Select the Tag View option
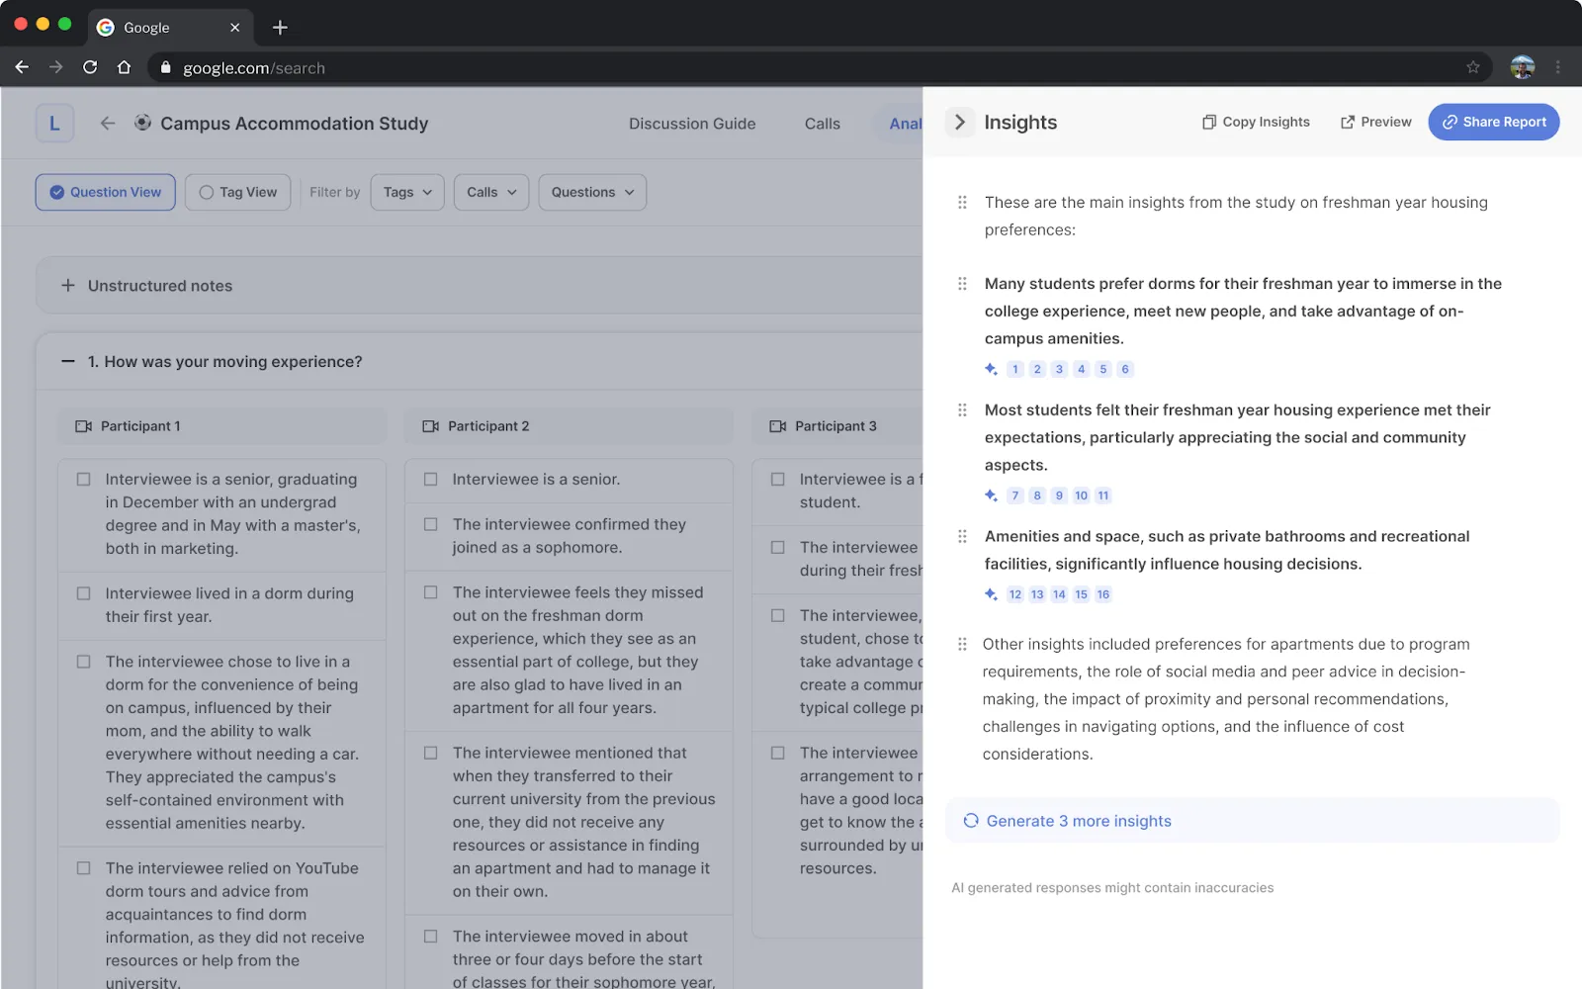This screenshot has height=989, width=1582. coord(238,193)
